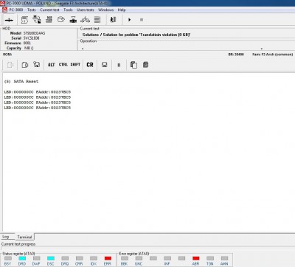Switch to the Log tab
This screenshot has height=267, width=295.
(x=6, y=237)
